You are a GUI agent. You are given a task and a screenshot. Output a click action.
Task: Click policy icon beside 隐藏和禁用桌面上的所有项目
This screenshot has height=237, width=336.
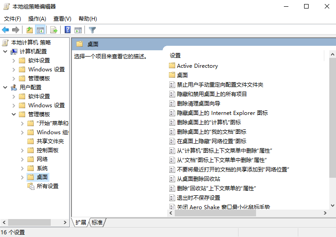point(172,94)
